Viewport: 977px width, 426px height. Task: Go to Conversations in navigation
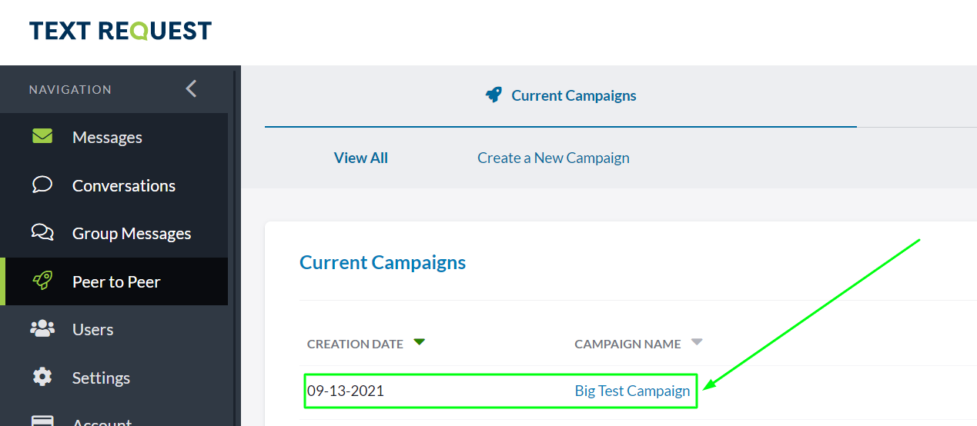(x=123, y=185)
